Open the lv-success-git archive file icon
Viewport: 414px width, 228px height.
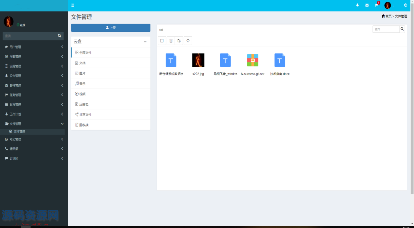click(253, 60)
